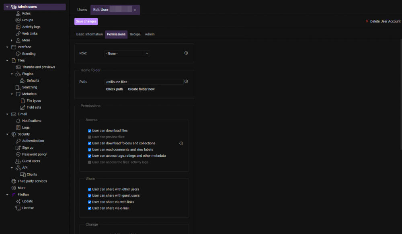Open the License scroll icon
The image size is (402, 234).
tap(18, 208)
